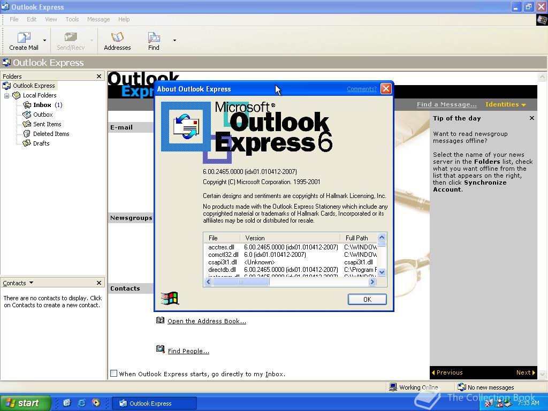Click the Working Online status indicator

pos(414,387)
